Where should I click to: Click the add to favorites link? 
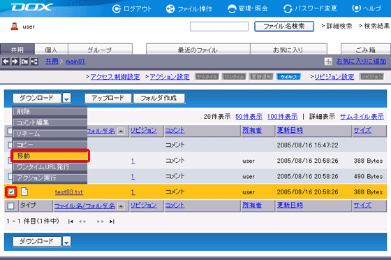tap(361, 61)
